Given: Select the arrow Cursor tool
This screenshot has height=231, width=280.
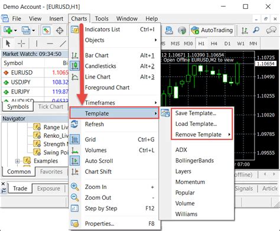Looking at the screenshot, I should point(8,43).
